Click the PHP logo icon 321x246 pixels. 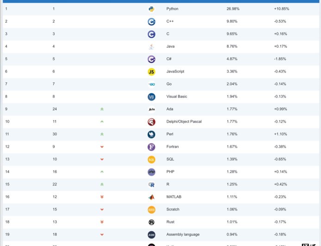tap(151, 172)
